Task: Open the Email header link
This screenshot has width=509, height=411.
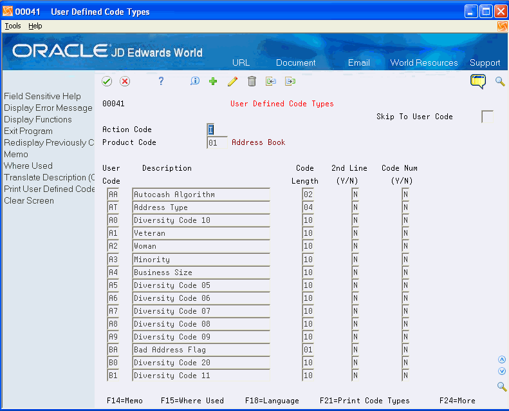Action: [358, 62]
